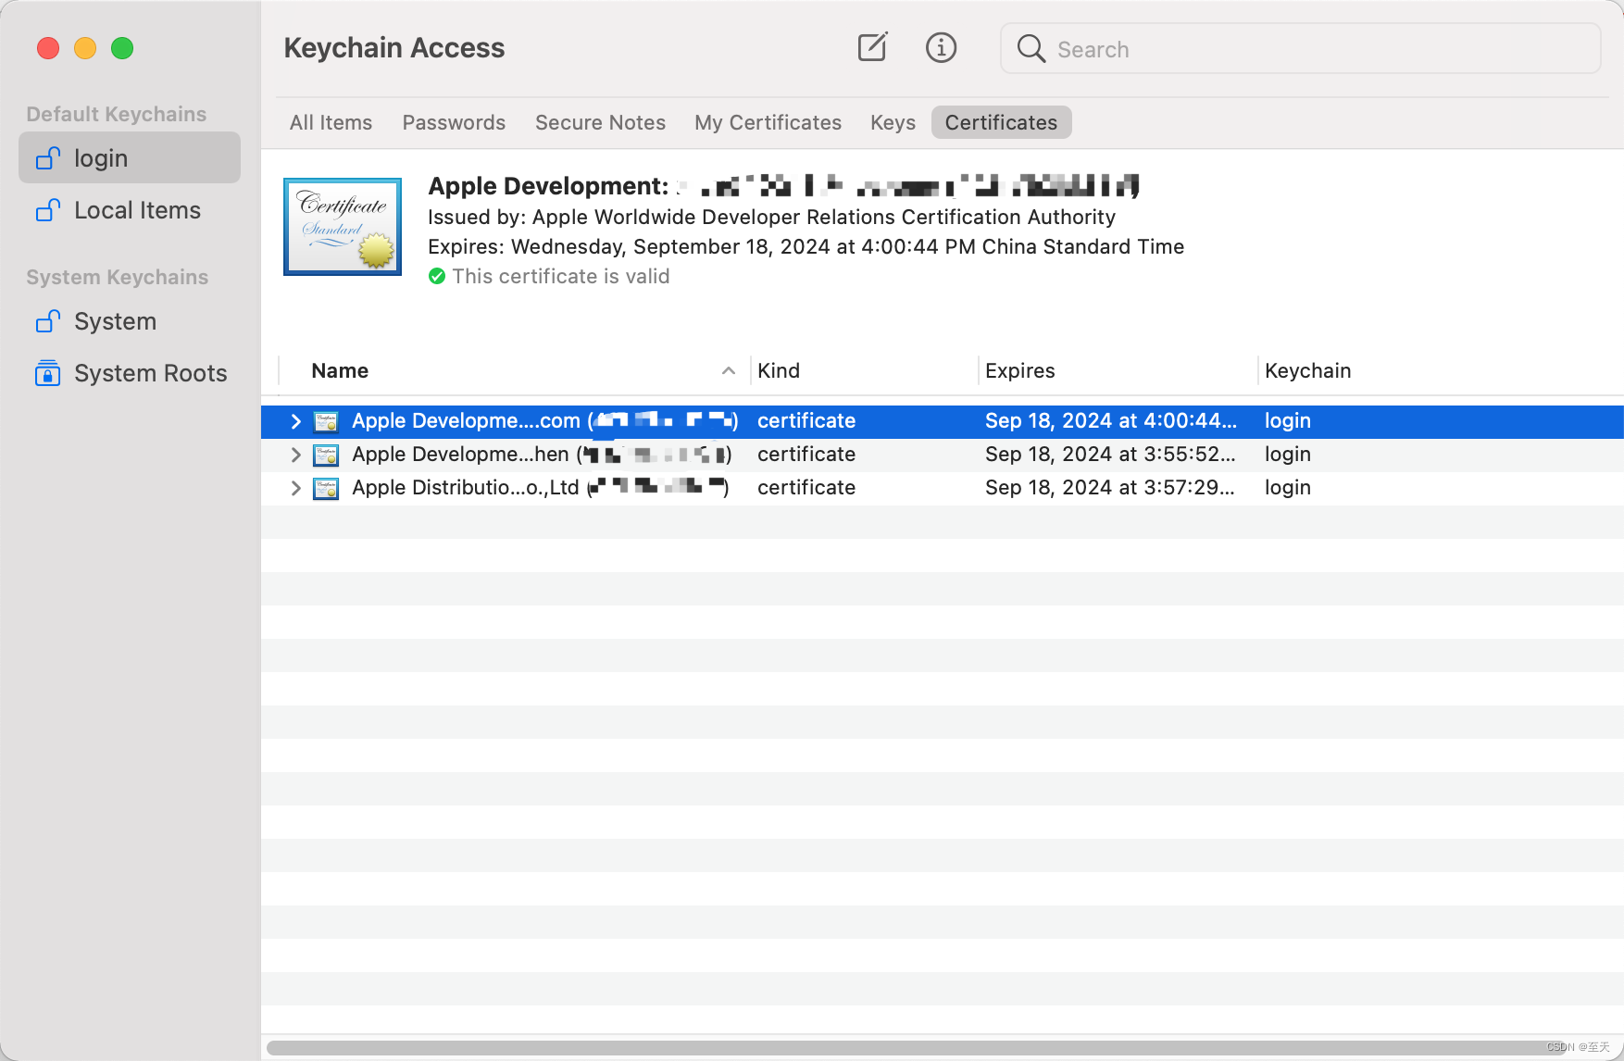
Task: Click the 'Sep 18, 2024 at 4:00:44...' expiry cell
Action: point(1110,420)
